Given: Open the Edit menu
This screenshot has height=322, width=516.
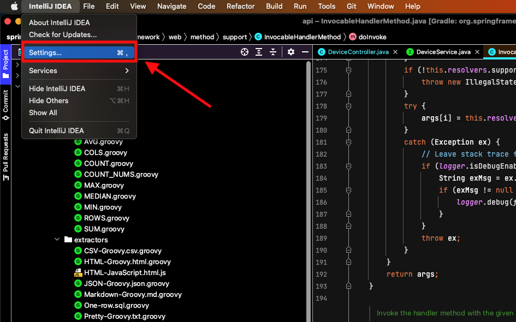Looking at the screenshot, I should [x=112, y=6].
